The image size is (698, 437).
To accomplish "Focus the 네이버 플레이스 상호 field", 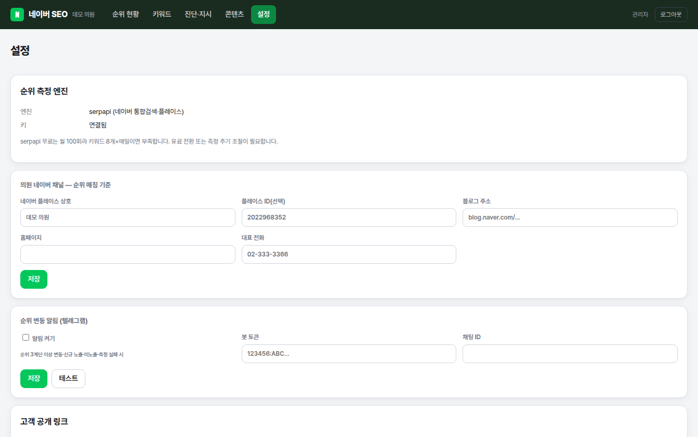I will pyautogui.click(x=128, y=217).
